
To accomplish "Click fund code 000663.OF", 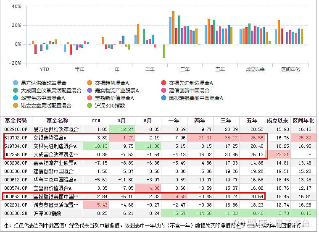I will pyautogui.click(x=16, y=196).
